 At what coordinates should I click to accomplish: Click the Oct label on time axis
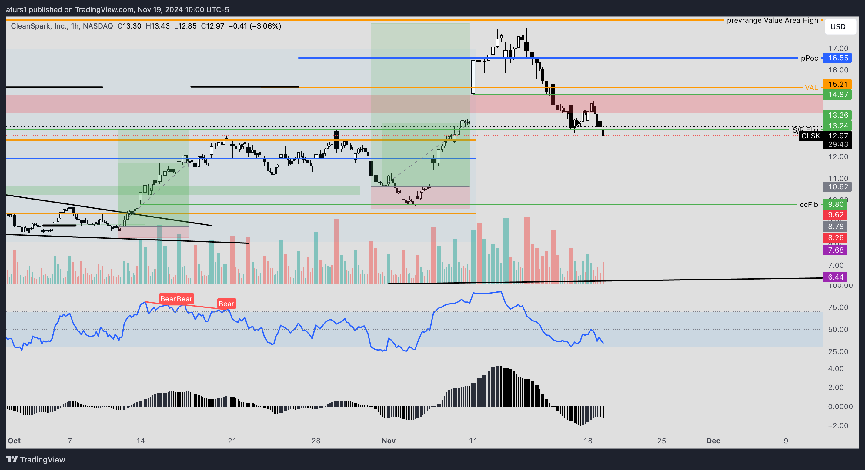(x=14, y=441)
